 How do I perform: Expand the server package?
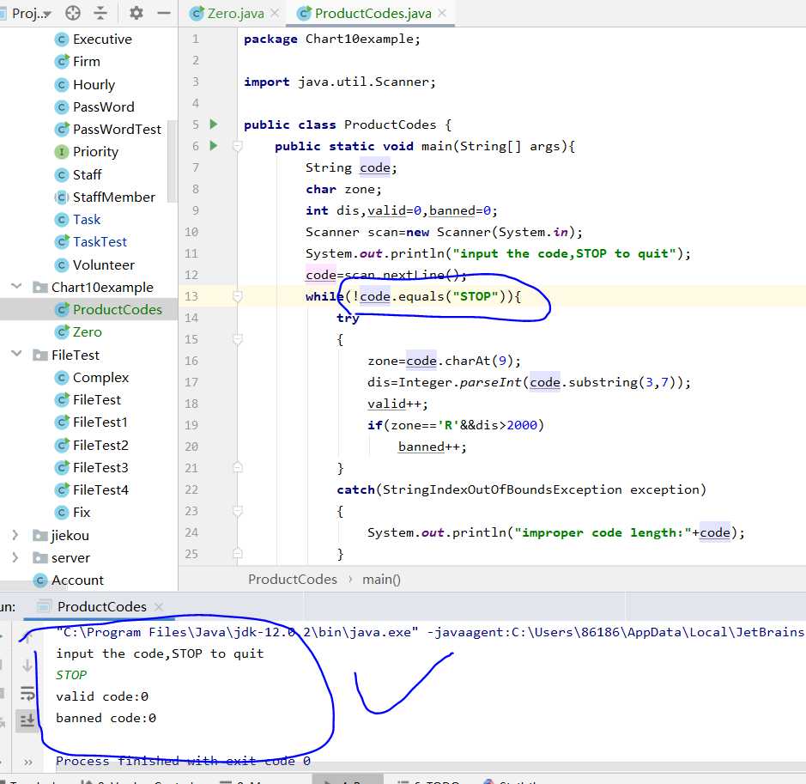[15, 558]
